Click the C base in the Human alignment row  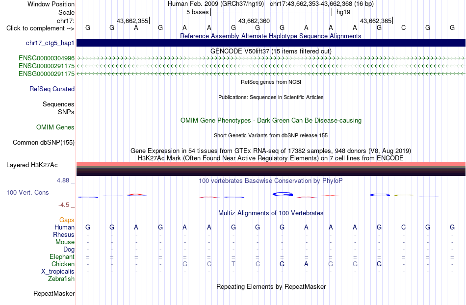[403, 227]
